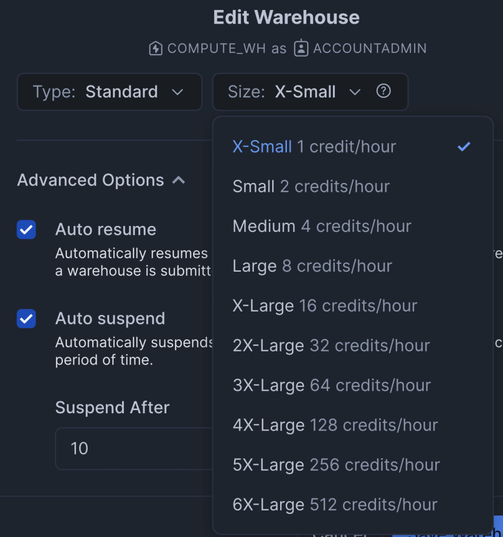
Task: Collapse the Advanced Options section
Action: (101, 180)
